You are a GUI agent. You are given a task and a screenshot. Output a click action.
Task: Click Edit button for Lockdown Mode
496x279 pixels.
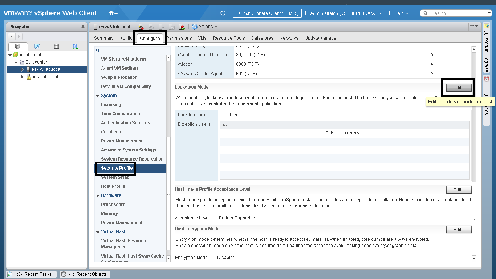point(459,88)
